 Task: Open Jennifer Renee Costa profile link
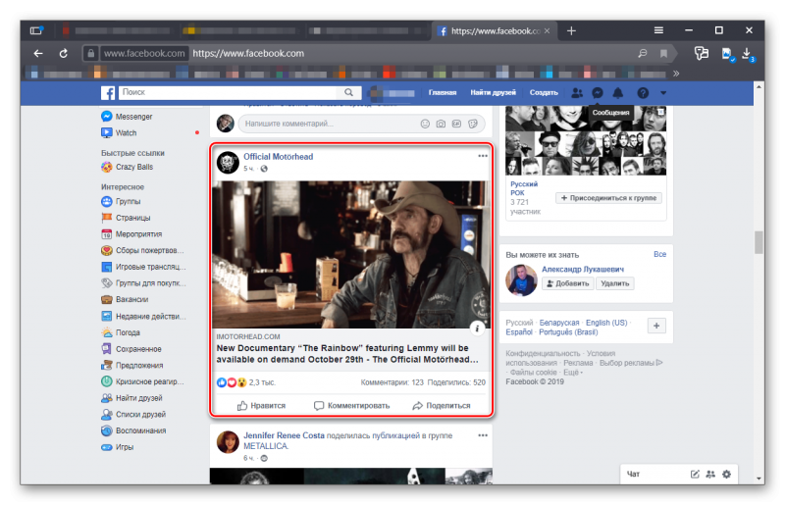(x=284, y=435)
